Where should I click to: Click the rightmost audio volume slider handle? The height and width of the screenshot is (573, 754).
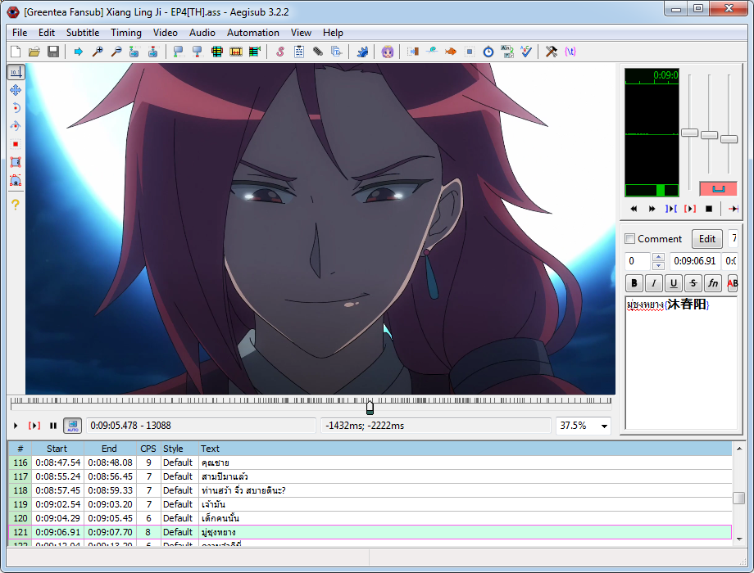[729, 139]
